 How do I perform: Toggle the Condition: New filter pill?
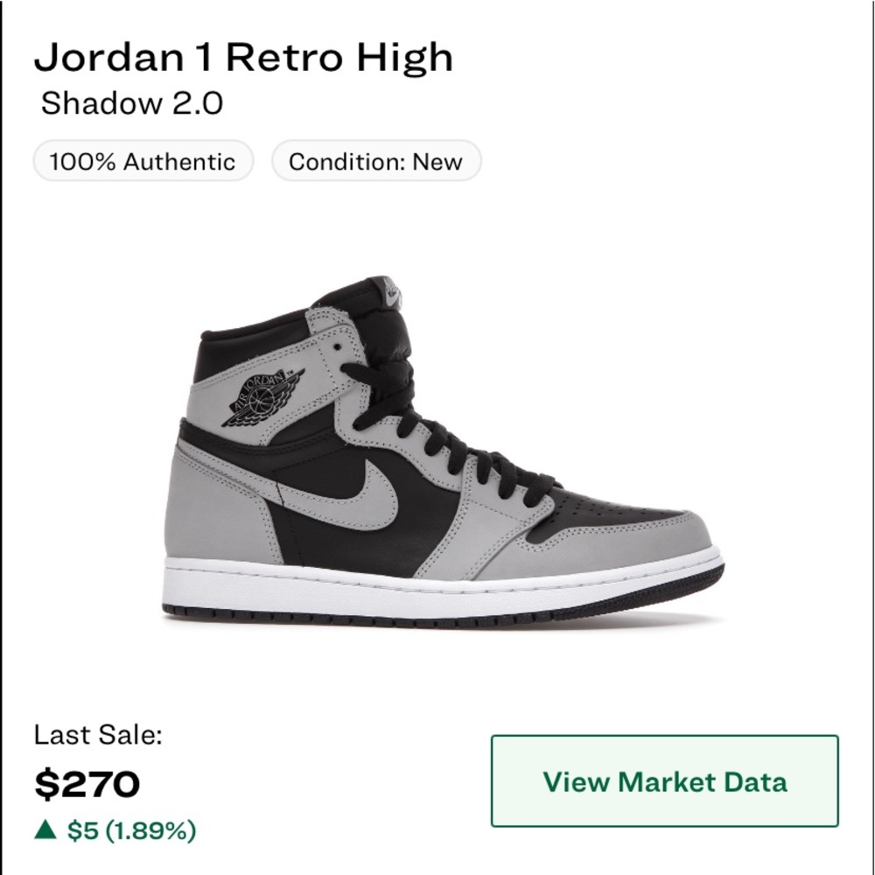(375, 161)
